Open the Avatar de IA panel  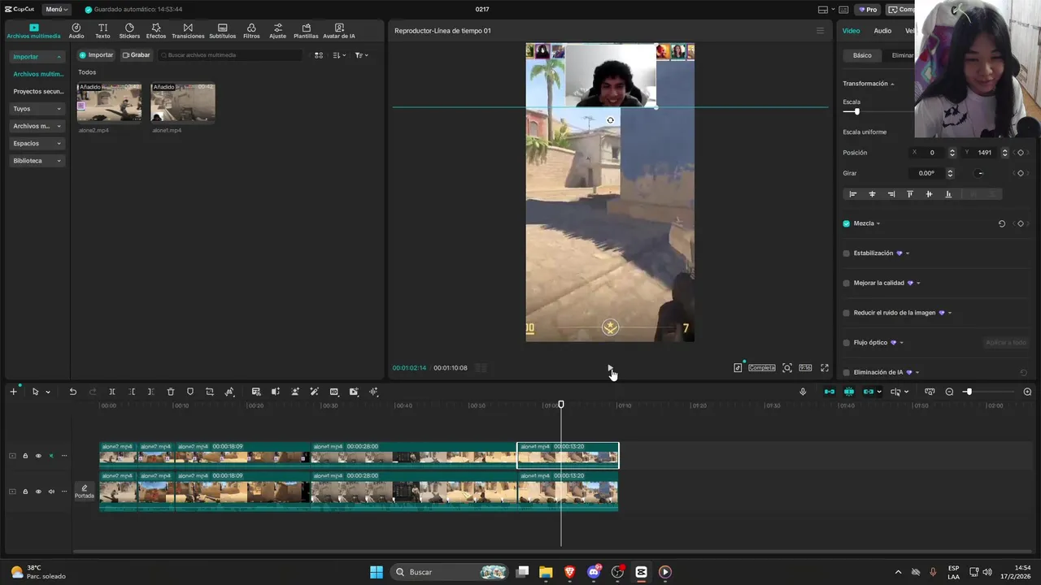click(339, 32)
